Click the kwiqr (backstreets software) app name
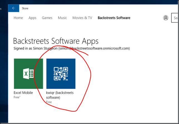The height and width of the screenshot is (124, 179). pos(60,95)
